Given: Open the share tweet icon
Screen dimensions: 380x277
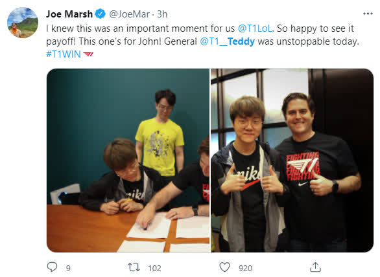Looking at the screenshot, I should (315, 267).
